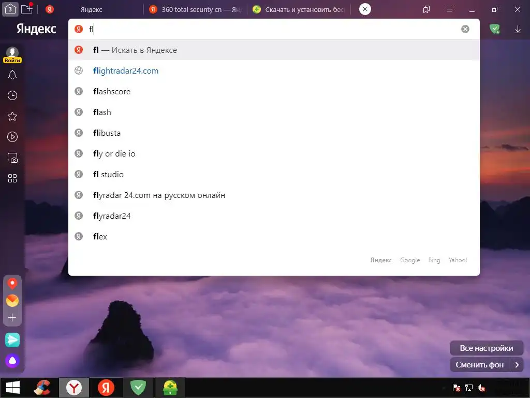Open bookmarks star icon in sidebar

point(12,117)
